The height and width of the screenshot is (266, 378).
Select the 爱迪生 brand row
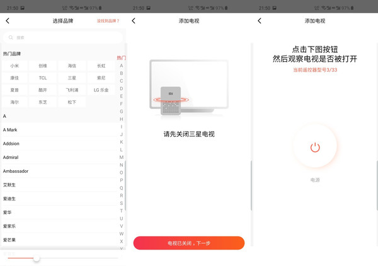click(59, 199)
